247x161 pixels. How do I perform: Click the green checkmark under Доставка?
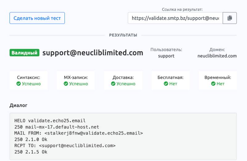113,84
